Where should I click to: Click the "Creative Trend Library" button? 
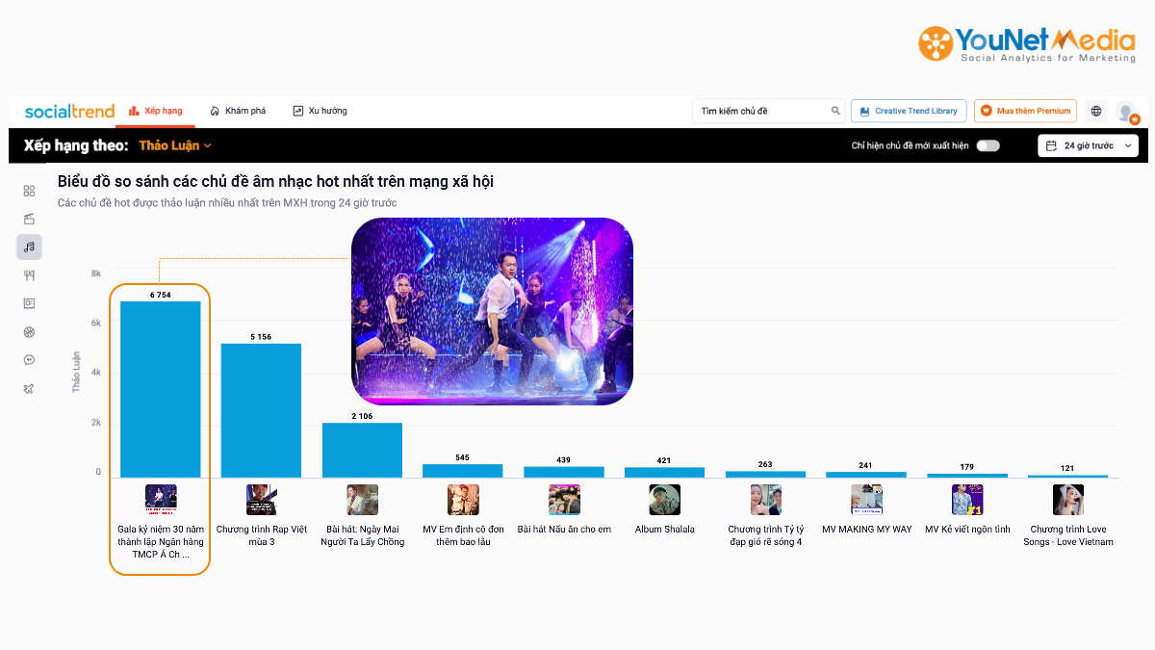tap(908, 111)
